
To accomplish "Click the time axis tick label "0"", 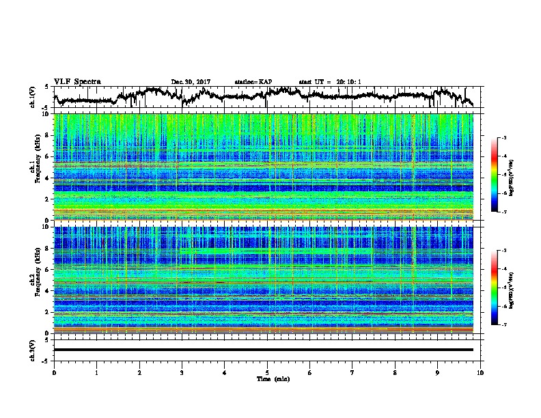I will [54, 373].
